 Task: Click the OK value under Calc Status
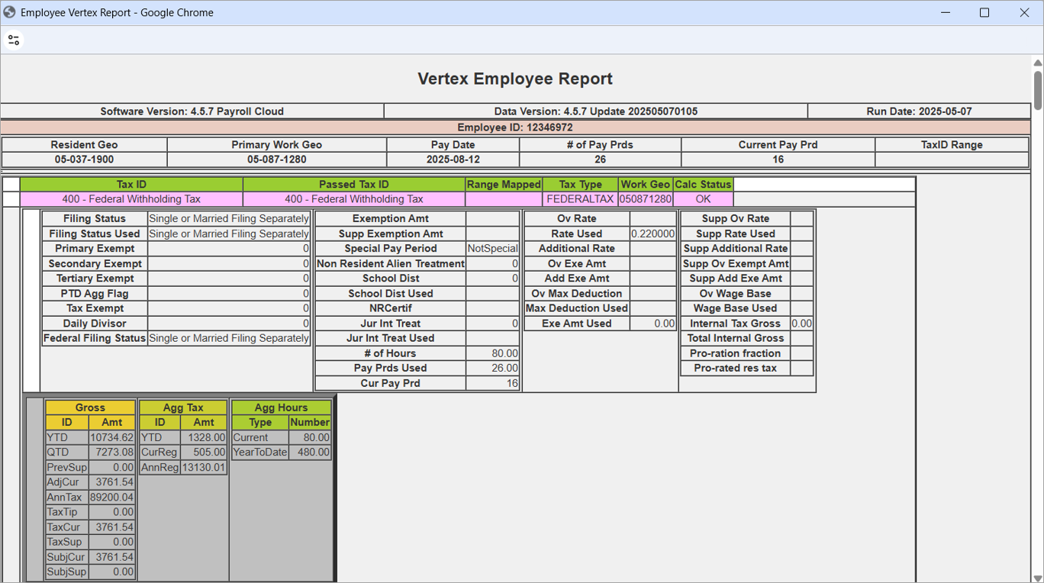pos(702,199)
